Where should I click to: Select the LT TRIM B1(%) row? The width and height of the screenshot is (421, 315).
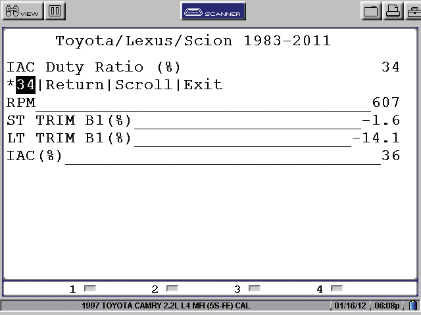tap(203, 138)
